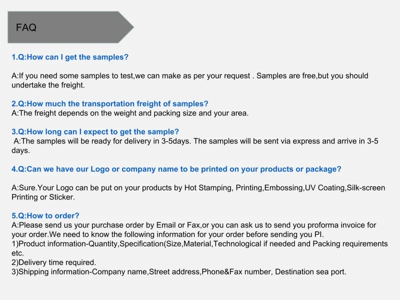The height and width of the screenshot is (300, 400).
Task: Click item 3 "Shipping information-Company name"
Action: (x=178, y=271)
